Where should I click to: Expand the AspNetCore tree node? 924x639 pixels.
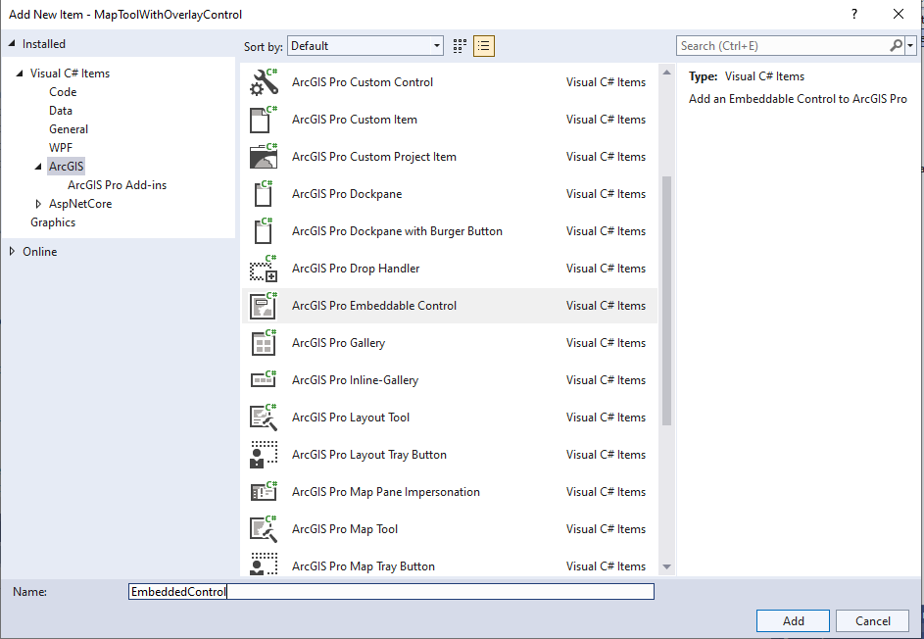[38, 204]
